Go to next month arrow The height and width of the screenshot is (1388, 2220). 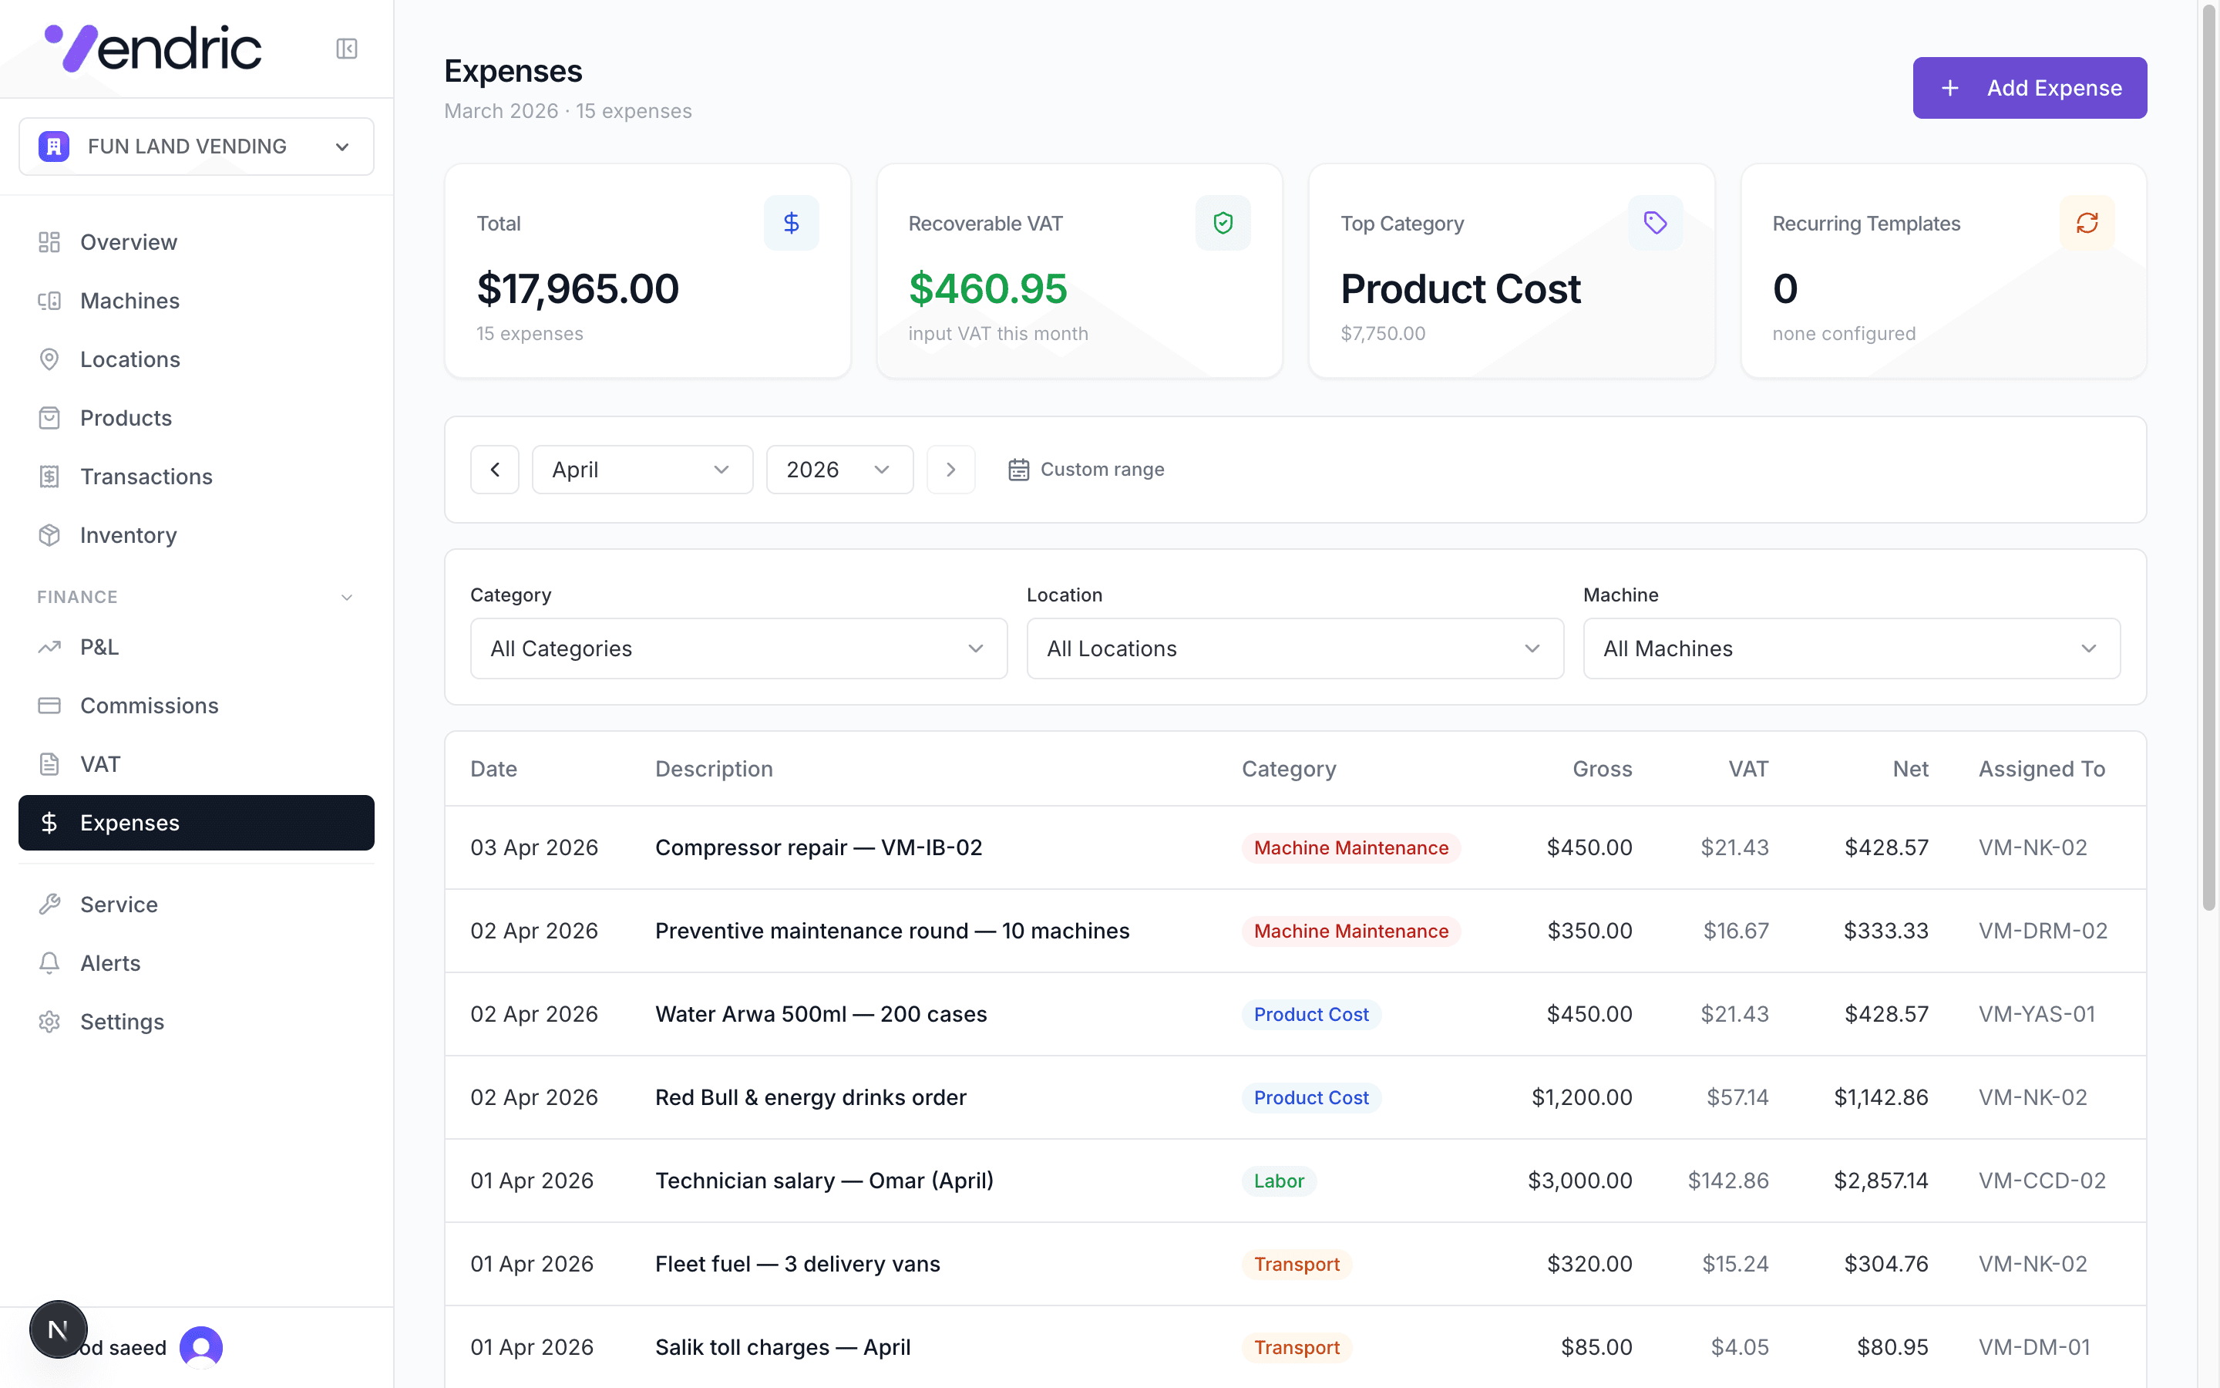tap(950, 470)
